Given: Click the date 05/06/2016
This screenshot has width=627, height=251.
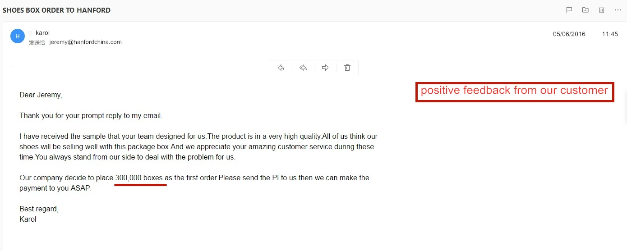Looking at the screenshot, I should [569, 34].
